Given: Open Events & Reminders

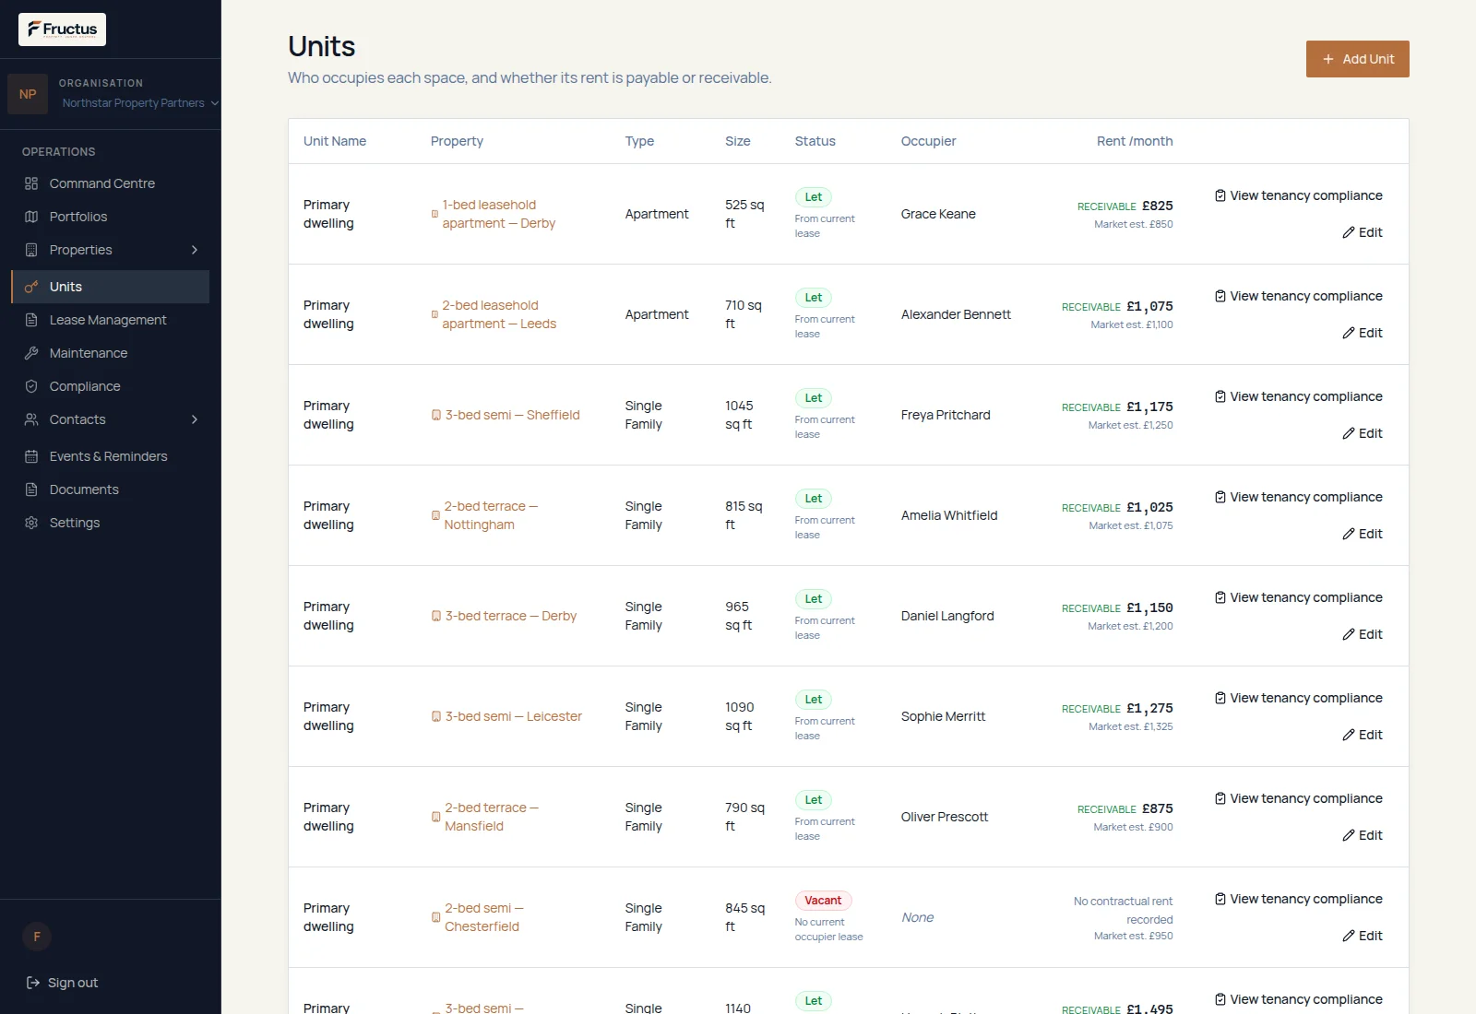Looking at the screenshot, I should point(110,456).
